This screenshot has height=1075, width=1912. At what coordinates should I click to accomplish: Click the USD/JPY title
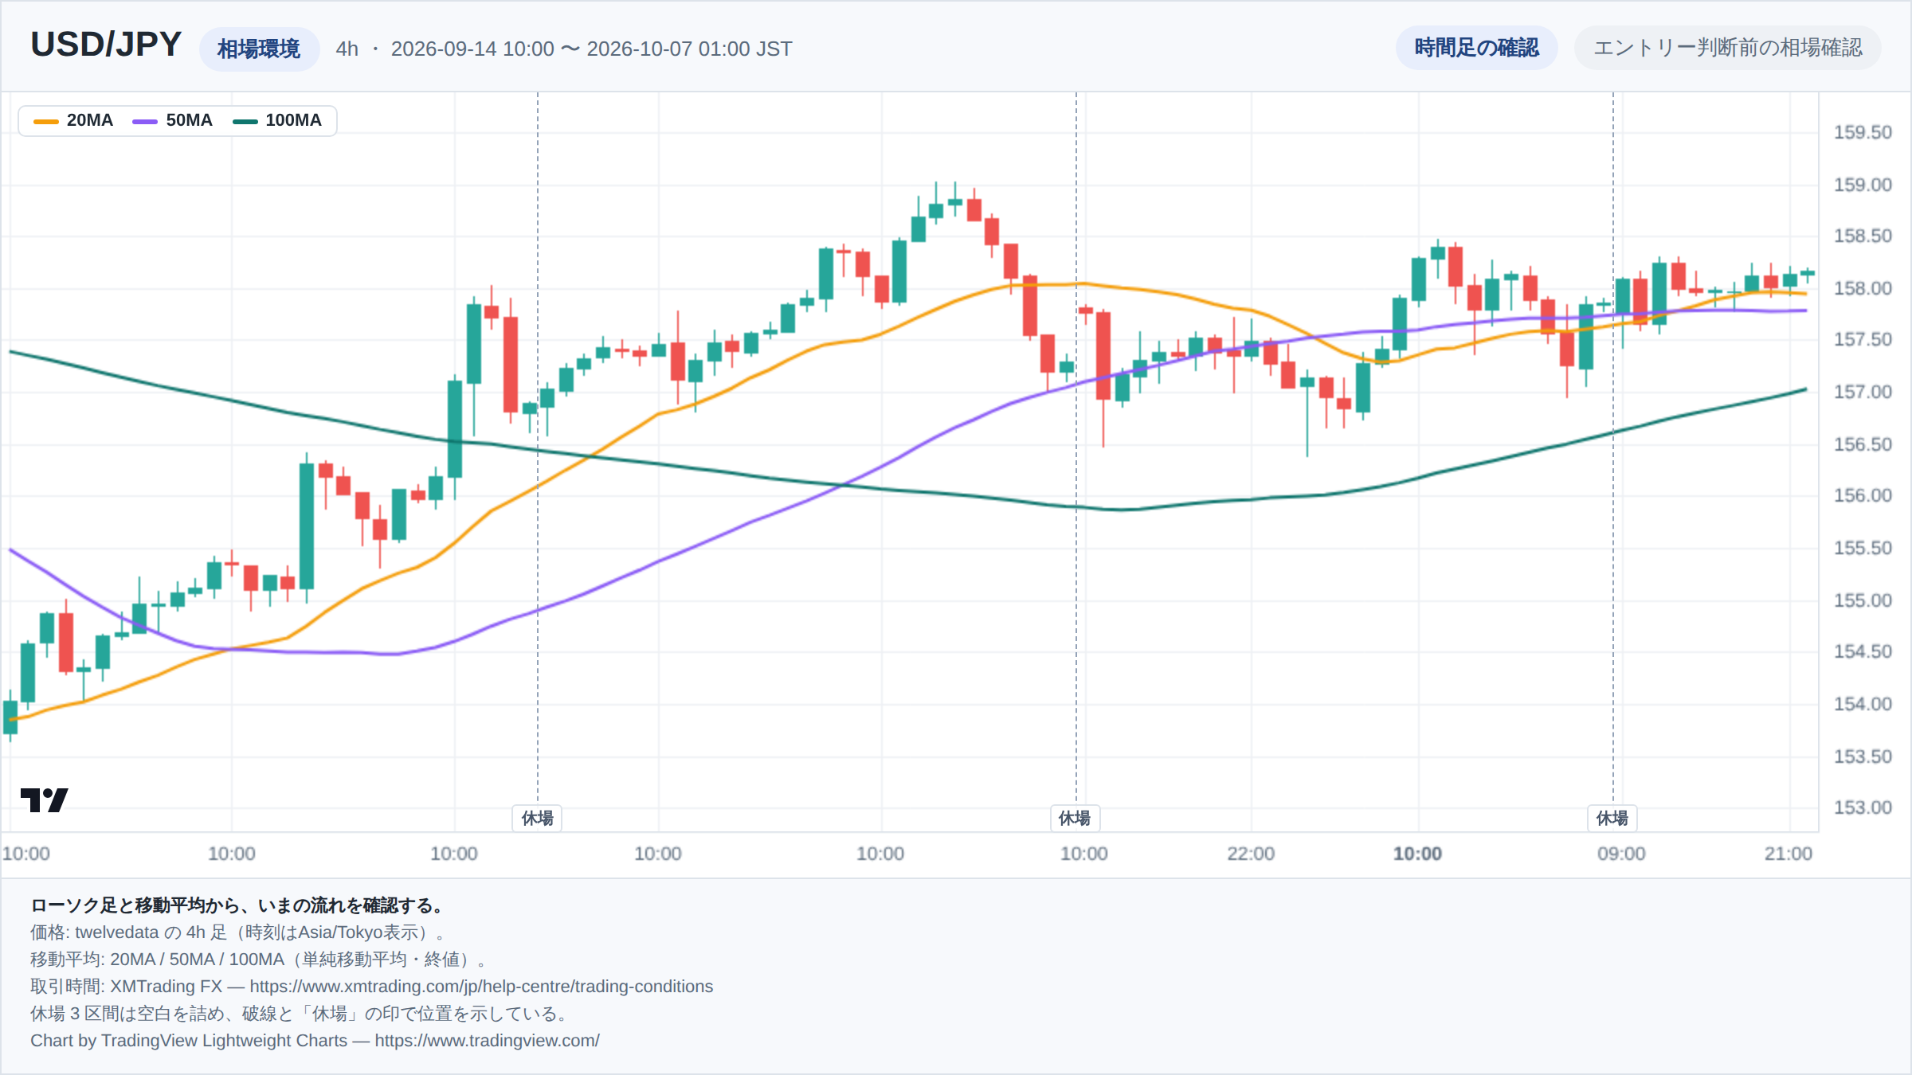tap(106, 45)
